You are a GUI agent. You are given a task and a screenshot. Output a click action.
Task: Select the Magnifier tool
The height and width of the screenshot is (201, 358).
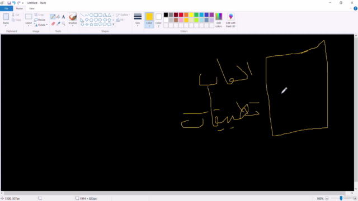point(63,23)
